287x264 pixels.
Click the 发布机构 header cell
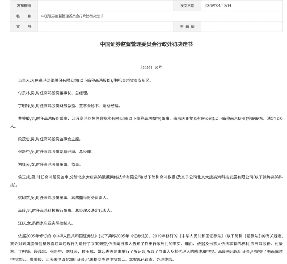24,6
